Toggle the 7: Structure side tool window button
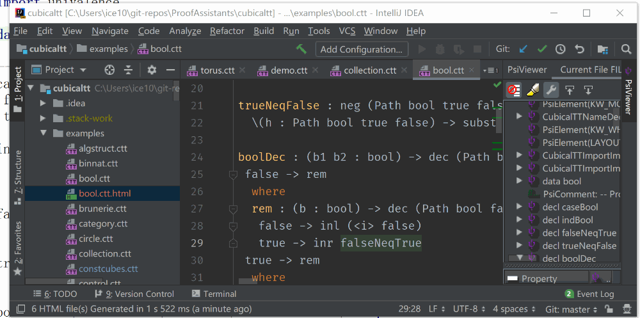The width and height of the screenshot is (640, 318). pyautogui.click(x=17, y=177)
